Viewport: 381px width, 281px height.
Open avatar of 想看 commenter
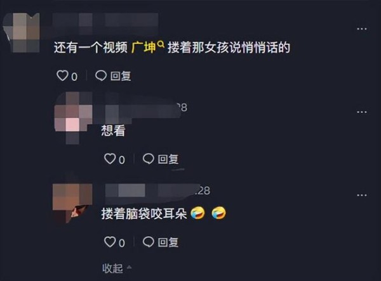(74, 118)
